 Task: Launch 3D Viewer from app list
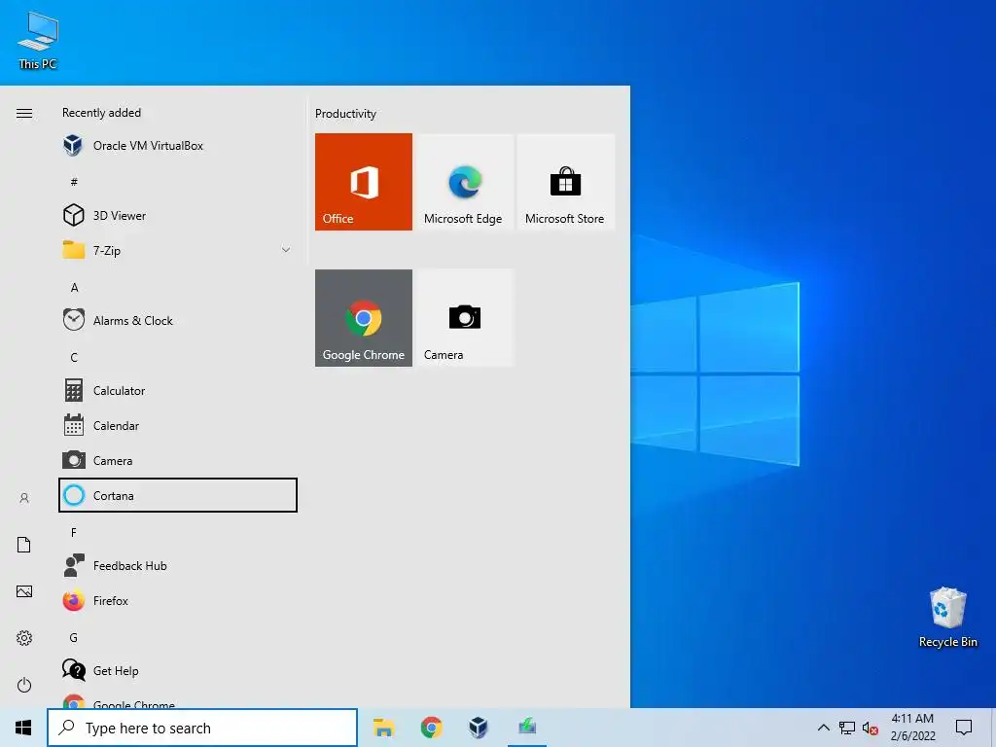tap(178, 215)
